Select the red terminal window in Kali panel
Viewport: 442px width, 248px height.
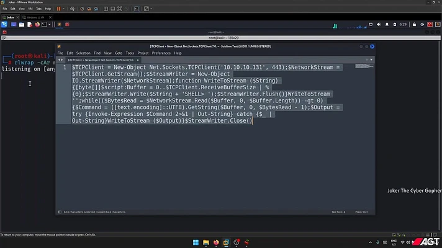[x=67, y=25]
